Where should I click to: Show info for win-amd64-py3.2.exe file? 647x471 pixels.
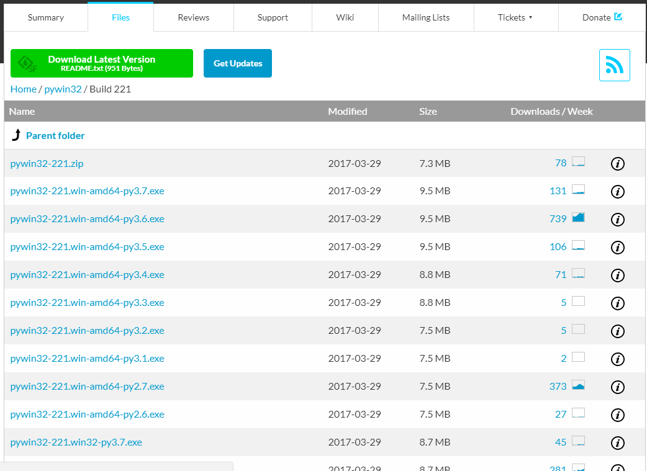(617, 331)
